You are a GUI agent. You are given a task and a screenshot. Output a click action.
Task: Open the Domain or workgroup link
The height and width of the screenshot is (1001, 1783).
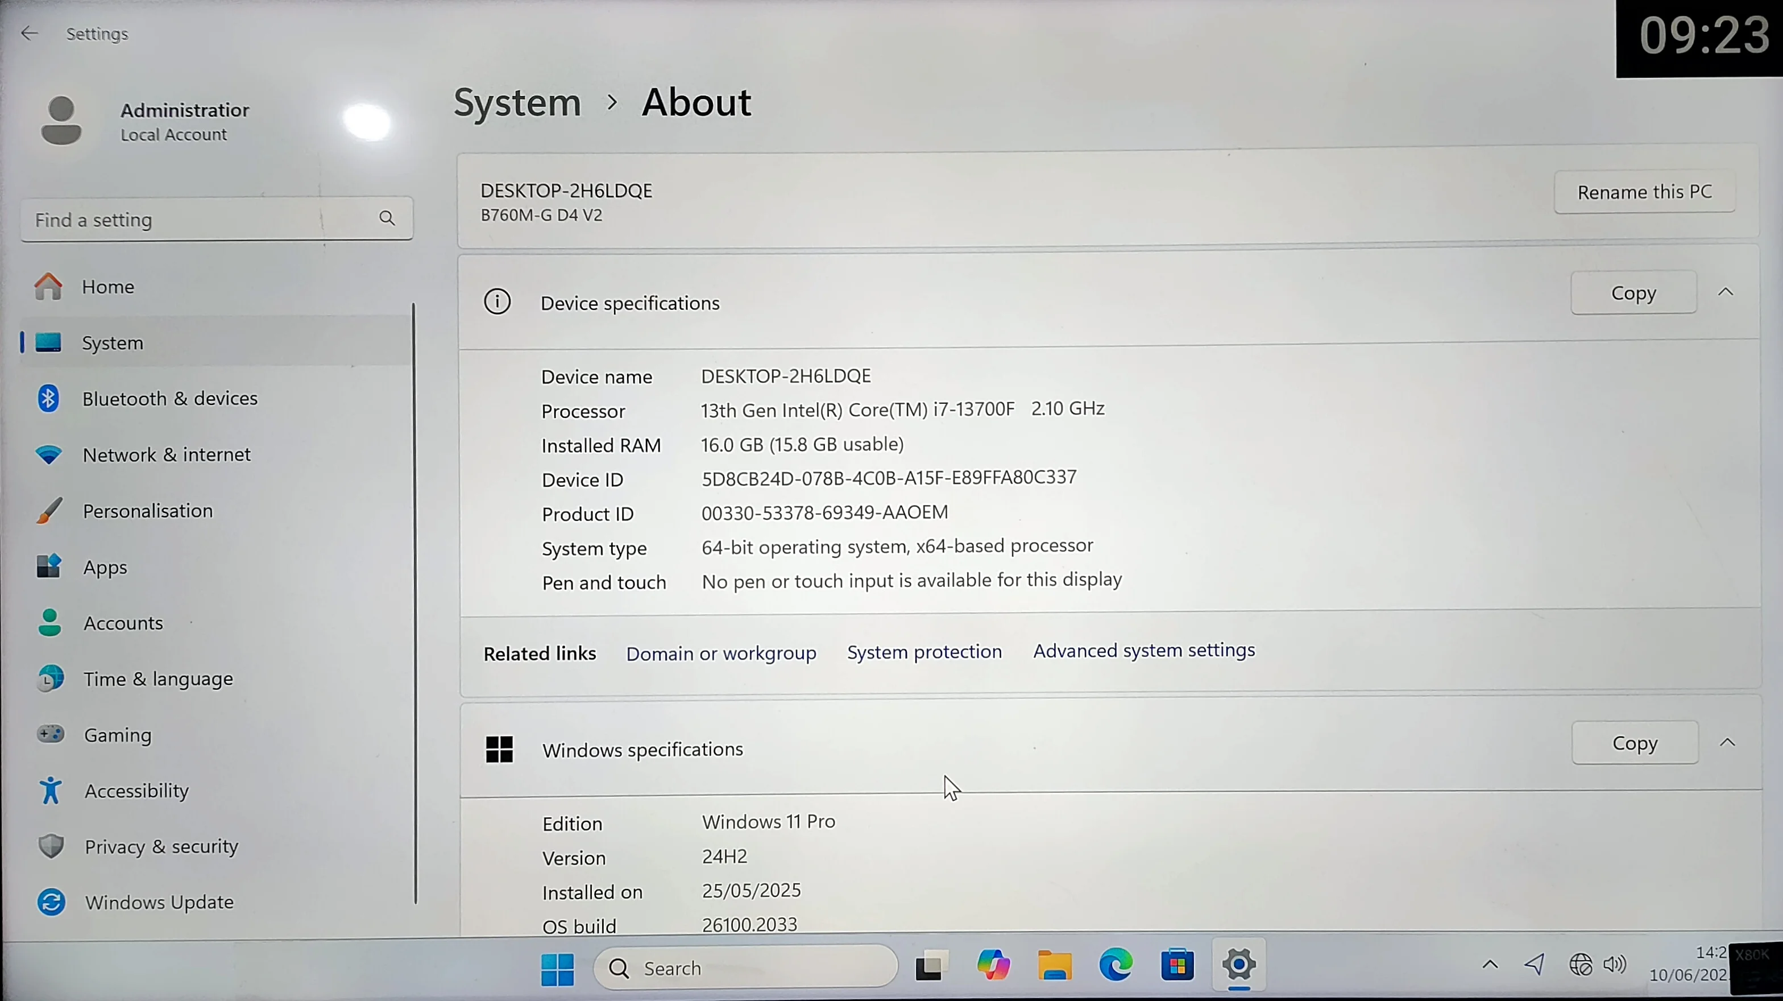click(722, 653)
